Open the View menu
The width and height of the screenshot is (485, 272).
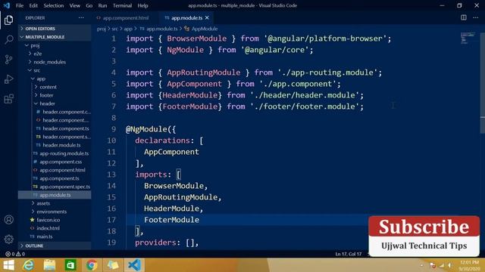pyautogui.click(x=74, y=5)
